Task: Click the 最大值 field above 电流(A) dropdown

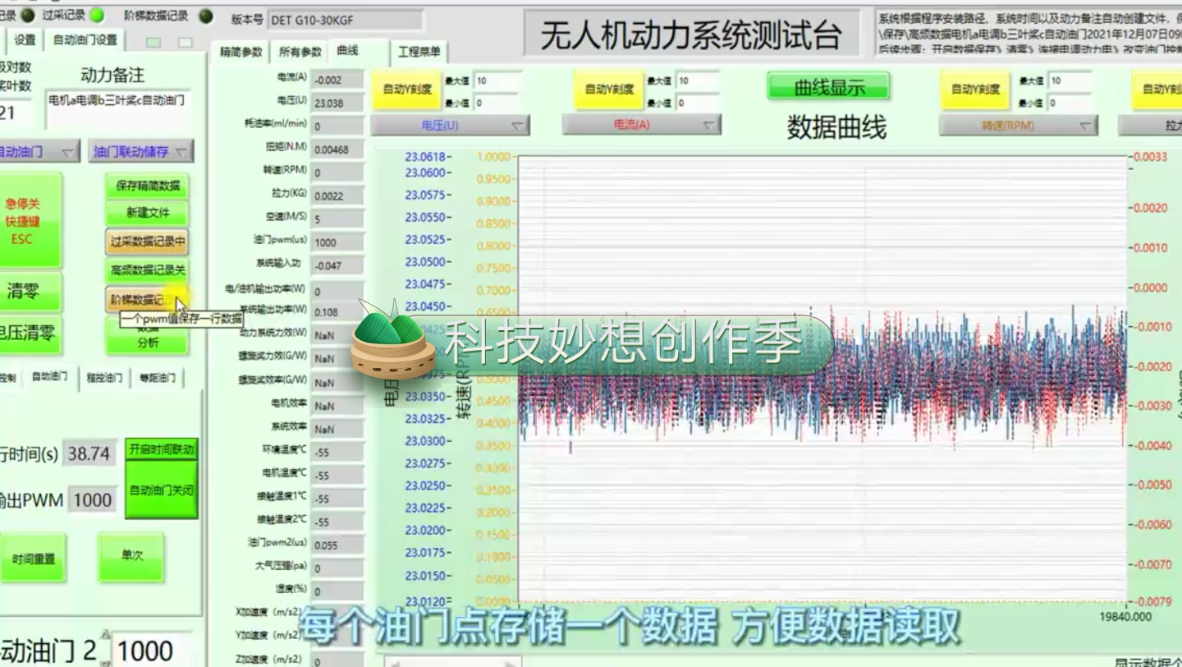Action: [x=698, y=80]
